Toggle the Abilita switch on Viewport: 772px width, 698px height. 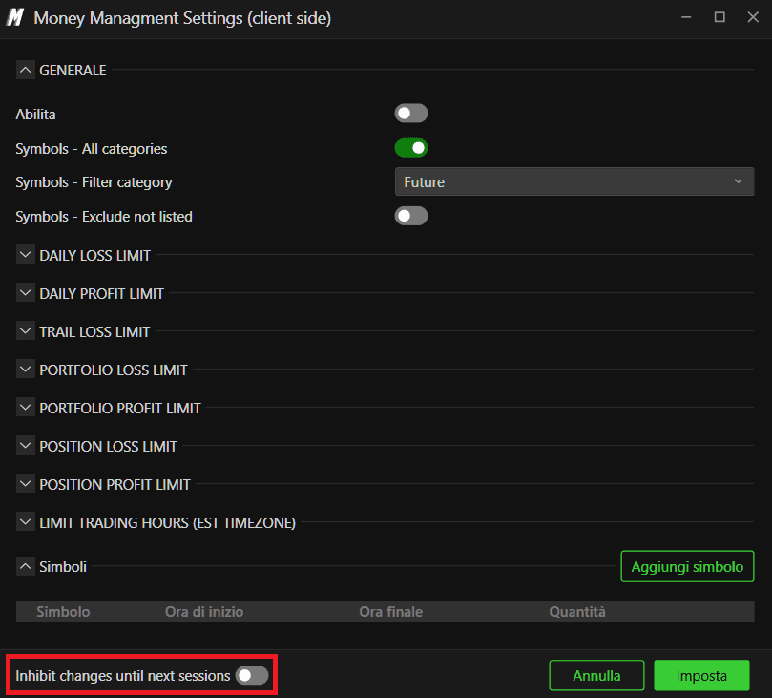(x=411, y=114)
